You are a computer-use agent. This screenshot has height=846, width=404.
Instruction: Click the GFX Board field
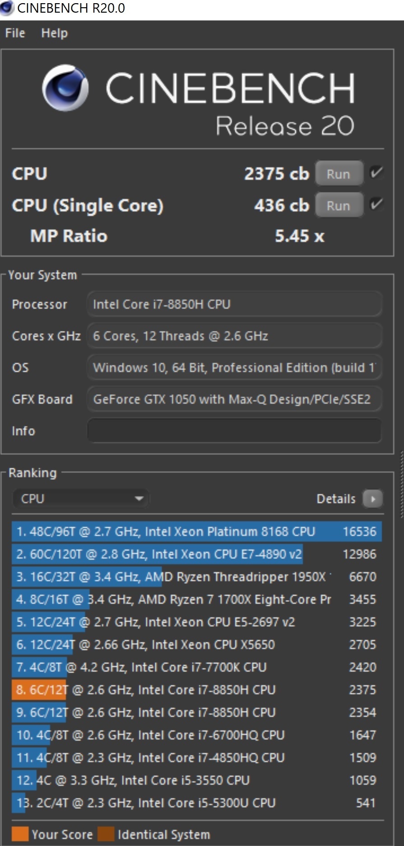[x=234, y=399]
